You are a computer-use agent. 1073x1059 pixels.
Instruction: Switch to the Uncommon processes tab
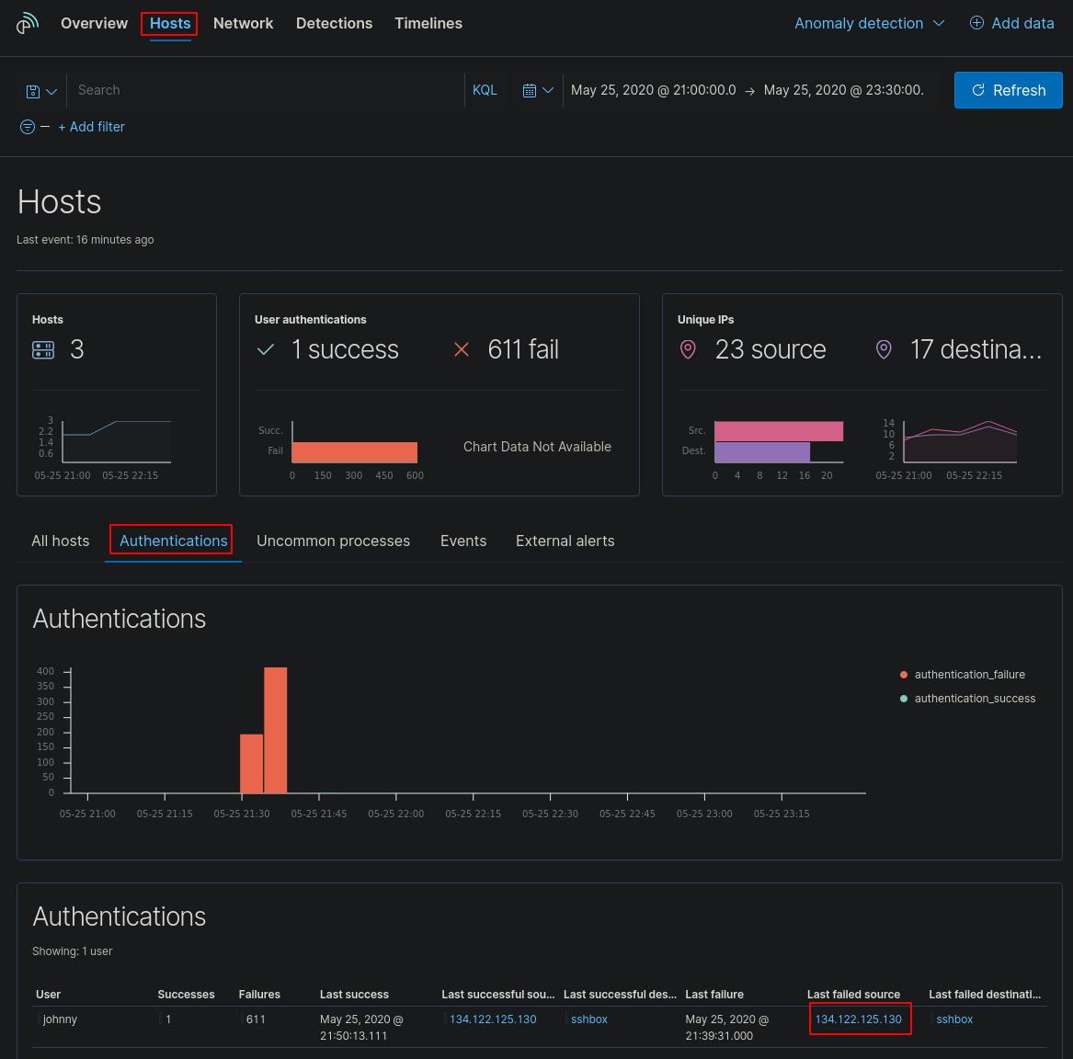[333, 541]
